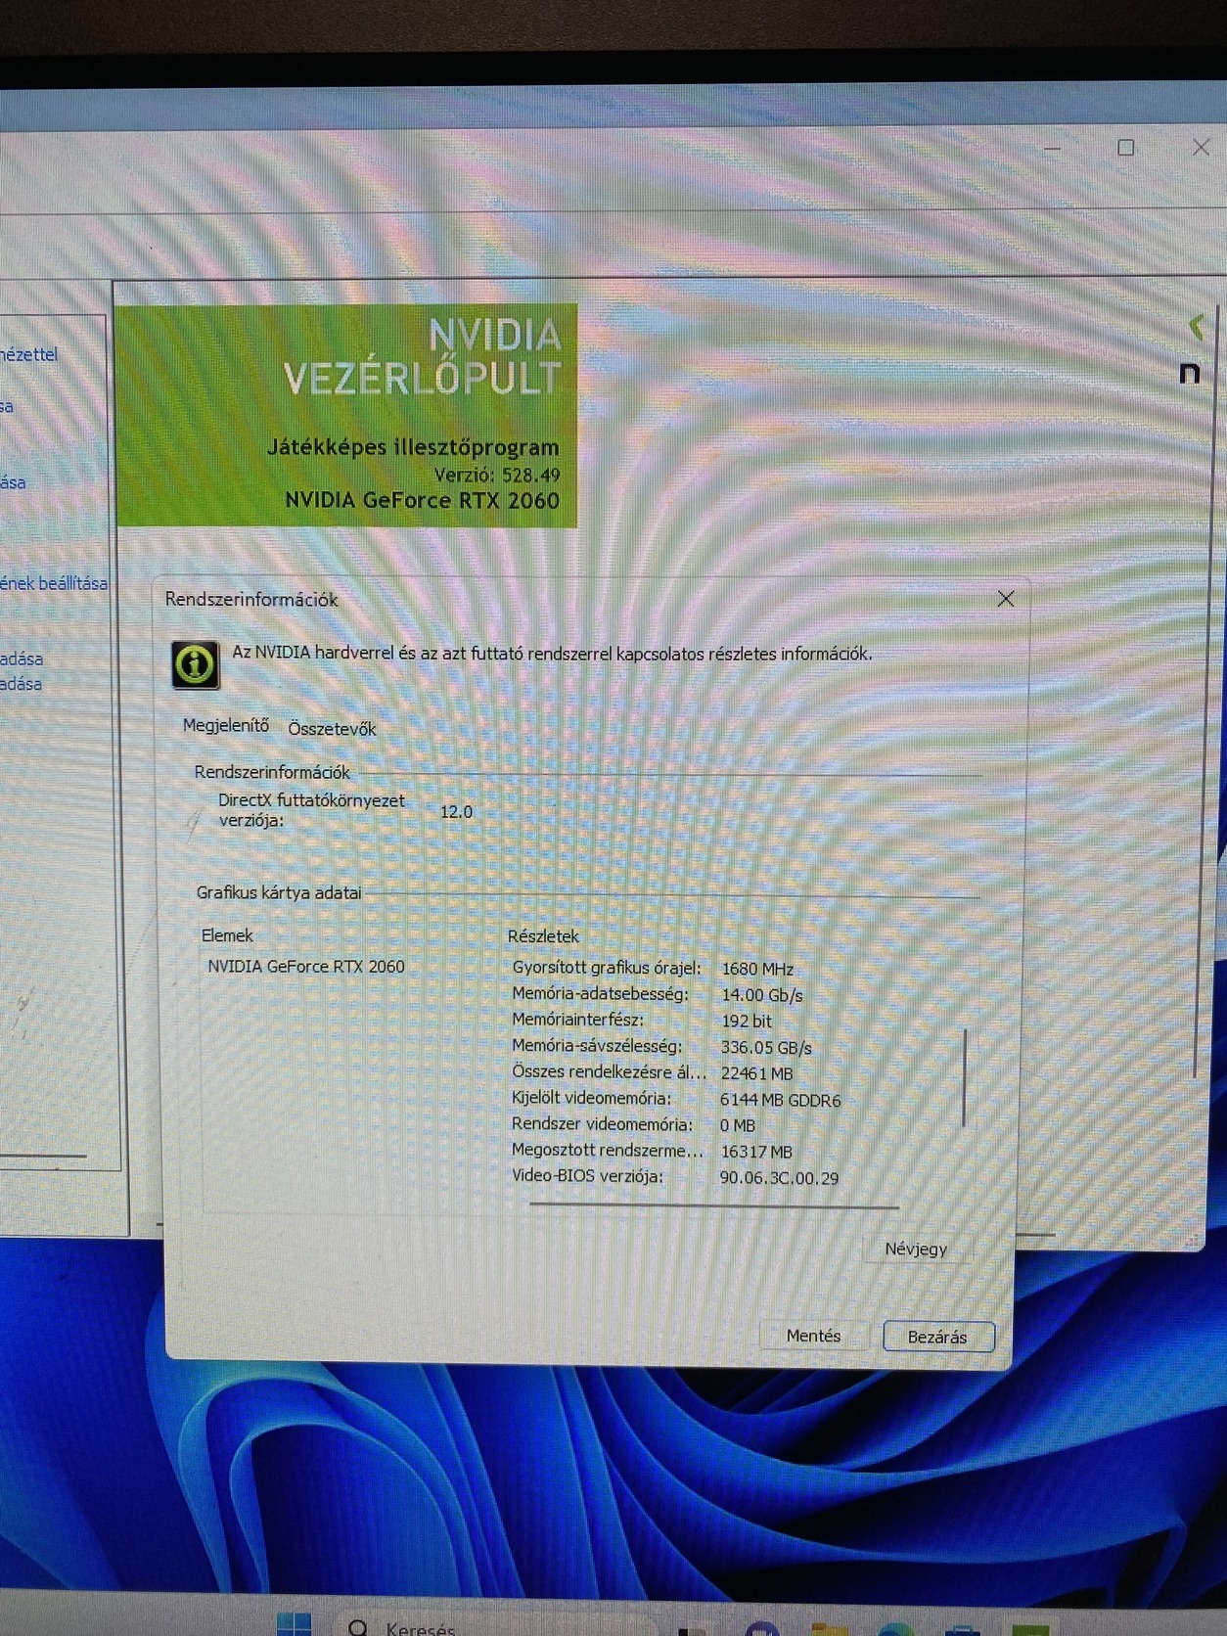
Task: Click the Elemek column header
Action: pos(227,935)
